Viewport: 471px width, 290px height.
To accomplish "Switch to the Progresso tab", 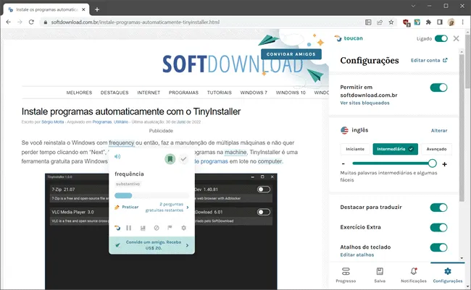I will coord(346,275).
